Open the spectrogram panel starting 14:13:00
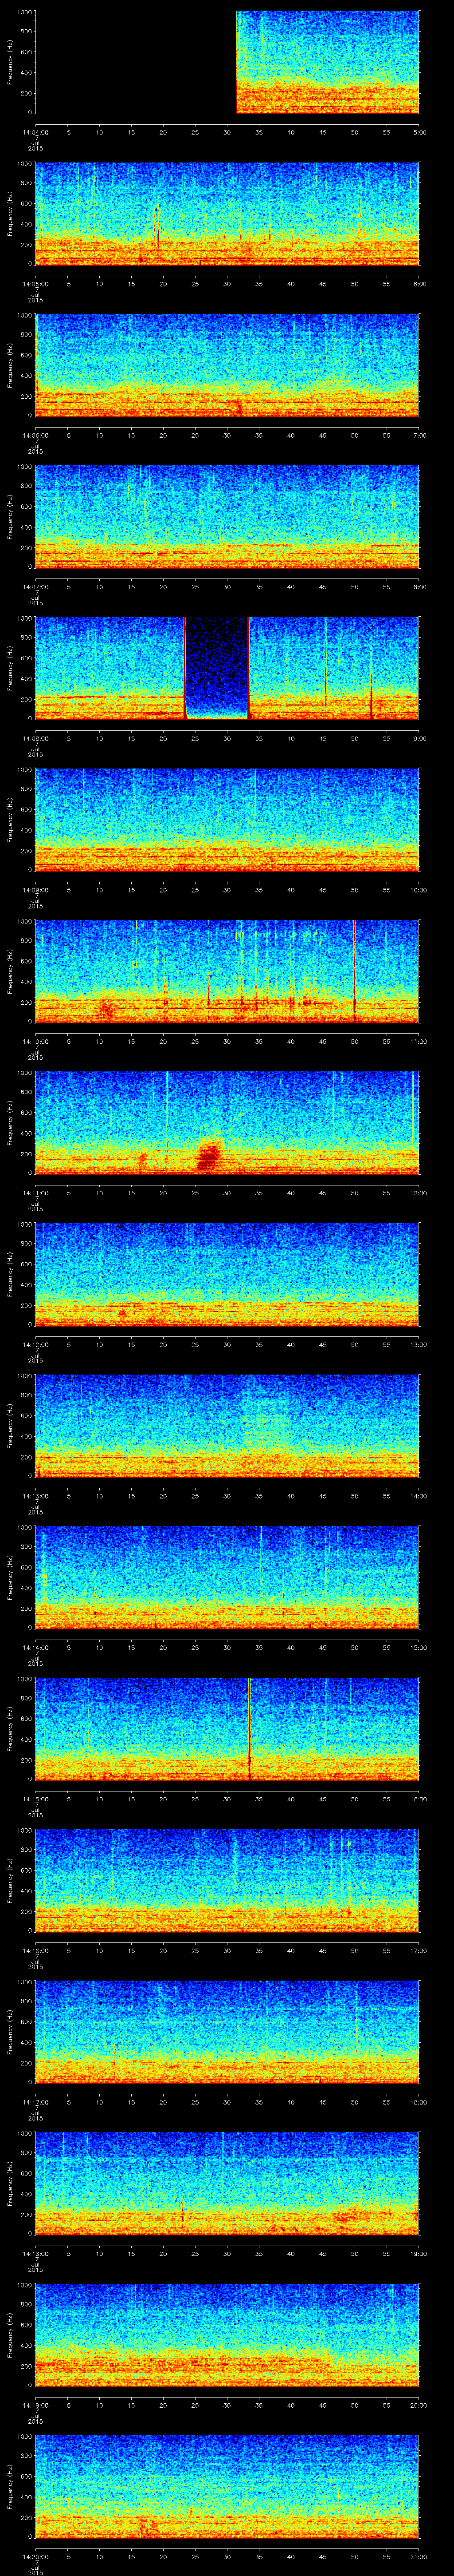 (227, 1425)
